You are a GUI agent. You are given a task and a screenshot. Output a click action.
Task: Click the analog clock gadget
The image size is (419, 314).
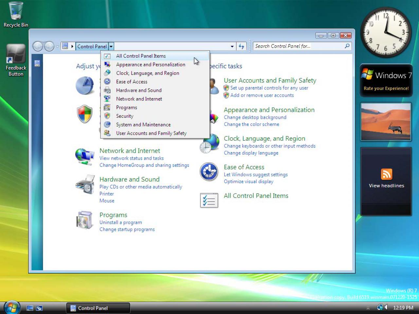pyautogui.click(x=386, y=32)
